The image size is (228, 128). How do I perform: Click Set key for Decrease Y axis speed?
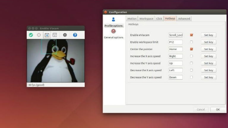(208, 77)
